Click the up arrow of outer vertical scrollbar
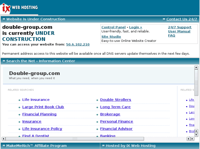 [196, 68]
